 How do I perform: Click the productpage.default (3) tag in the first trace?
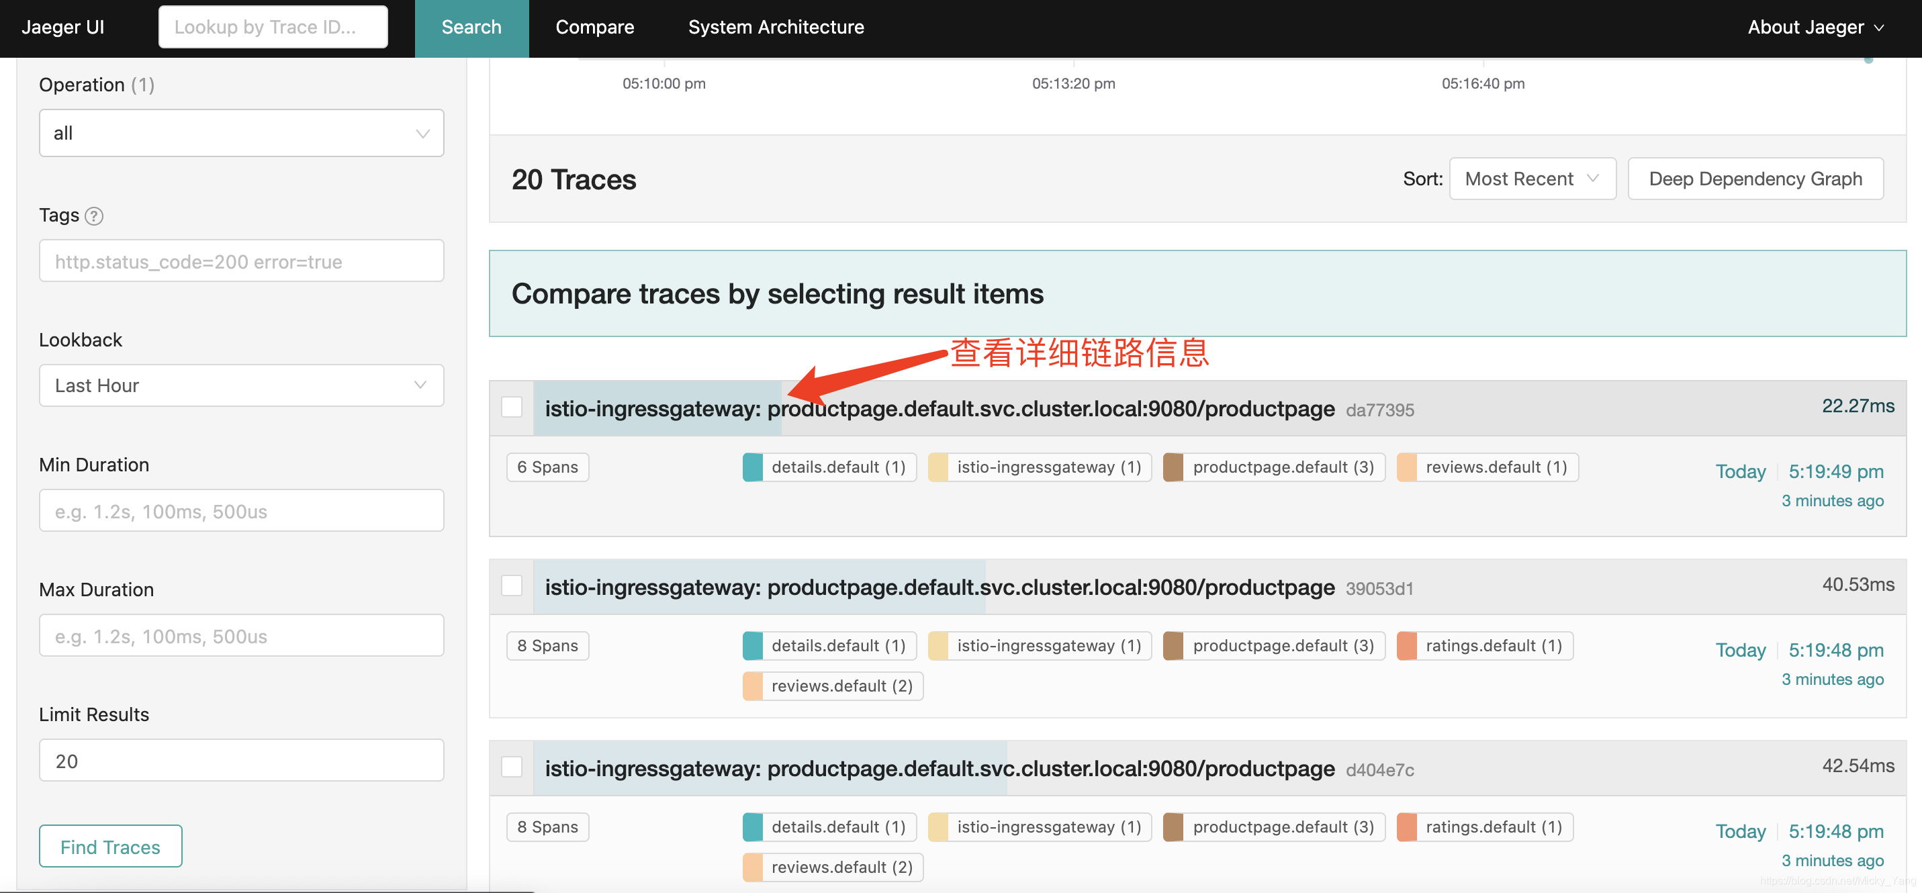pyautogui.click(x=1274, y=467)
